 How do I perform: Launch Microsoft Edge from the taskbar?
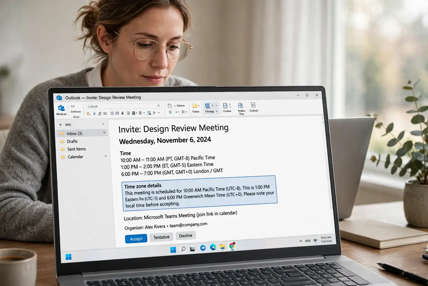click(213, 247)
